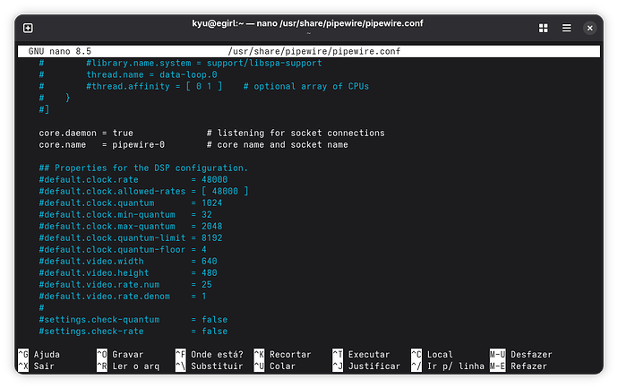Screen dimensions: 618x388
Task: Click the ^F Onde está? search shortcut
Action: coord(208,355)
